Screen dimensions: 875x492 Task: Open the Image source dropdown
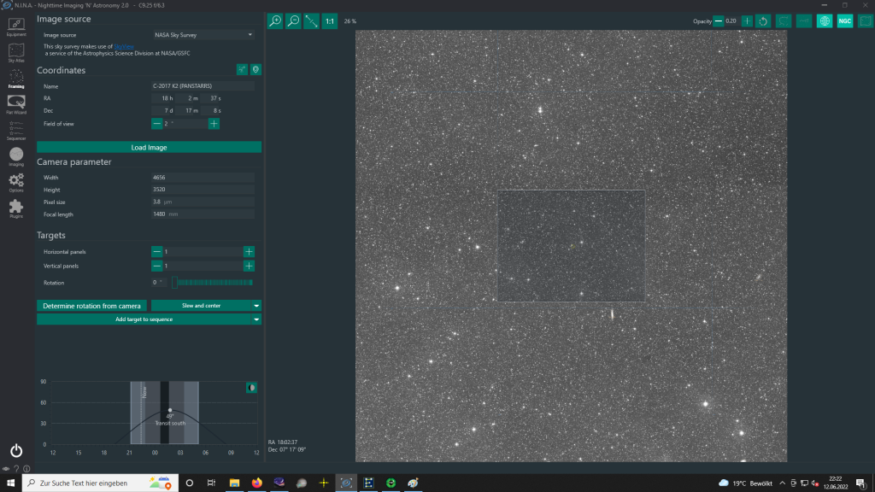pos(203,35)
